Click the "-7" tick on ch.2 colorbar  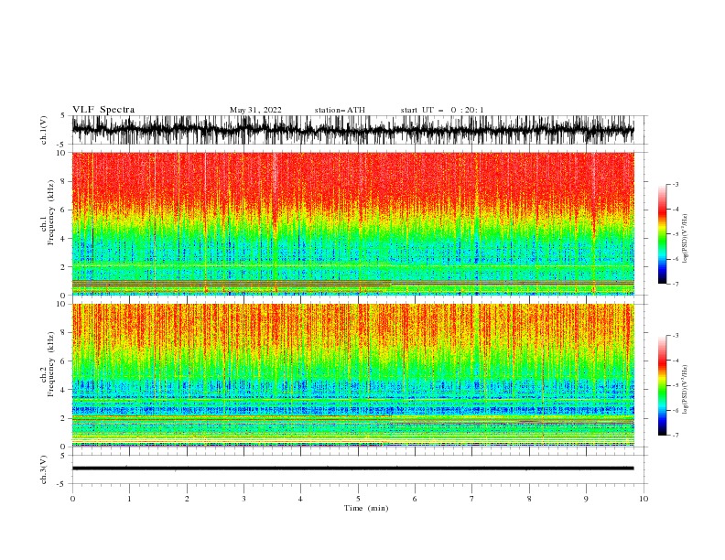(675, 435)
